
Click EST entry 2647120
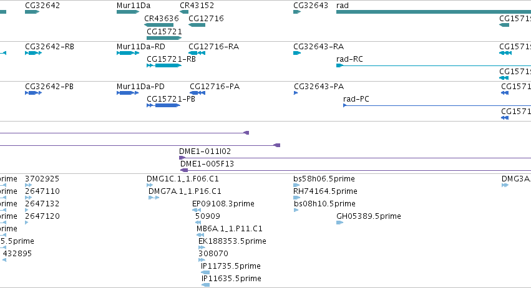click(x=42, y=216)
